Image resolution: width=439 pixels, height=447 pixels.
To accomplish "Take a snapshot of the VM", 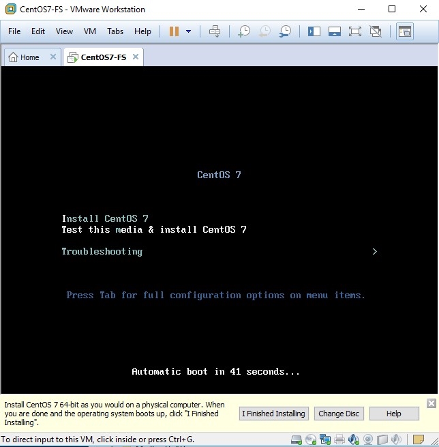I will (243, 31).
